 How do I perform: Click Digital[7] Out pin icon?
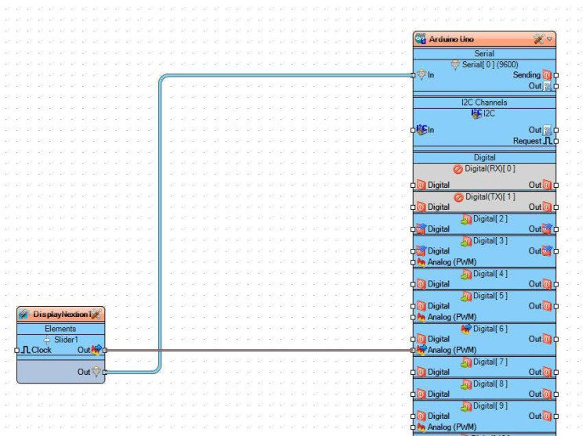[x=547, y=372]
